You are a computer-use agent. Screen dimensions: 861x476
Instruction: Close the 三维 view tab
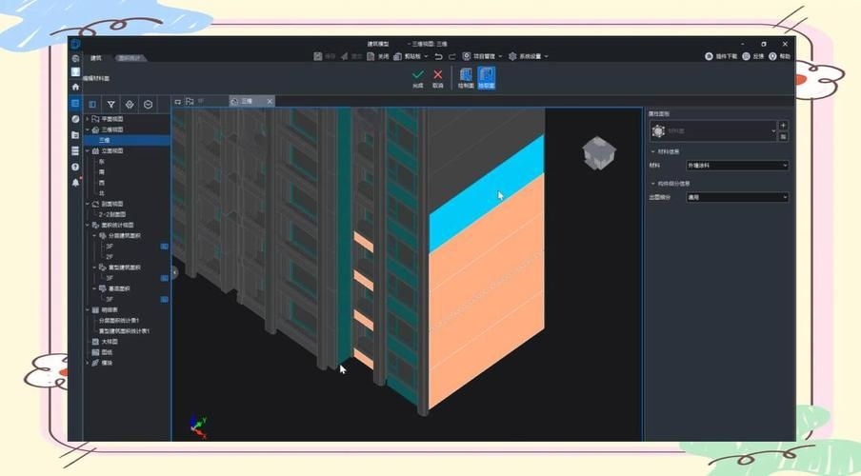270,101
